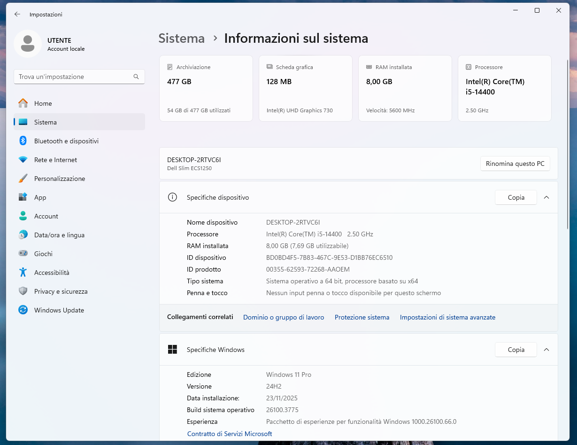Copy the Specifiche dispositivo details
Image resolution: width=577 pixels, height=445 pixels.
tap(516, 197)
